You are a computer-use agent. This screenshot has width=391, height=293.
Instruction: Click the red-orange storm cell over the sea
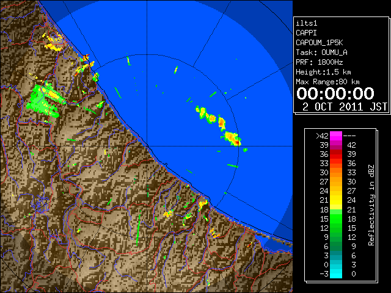(x=233, y=139)
